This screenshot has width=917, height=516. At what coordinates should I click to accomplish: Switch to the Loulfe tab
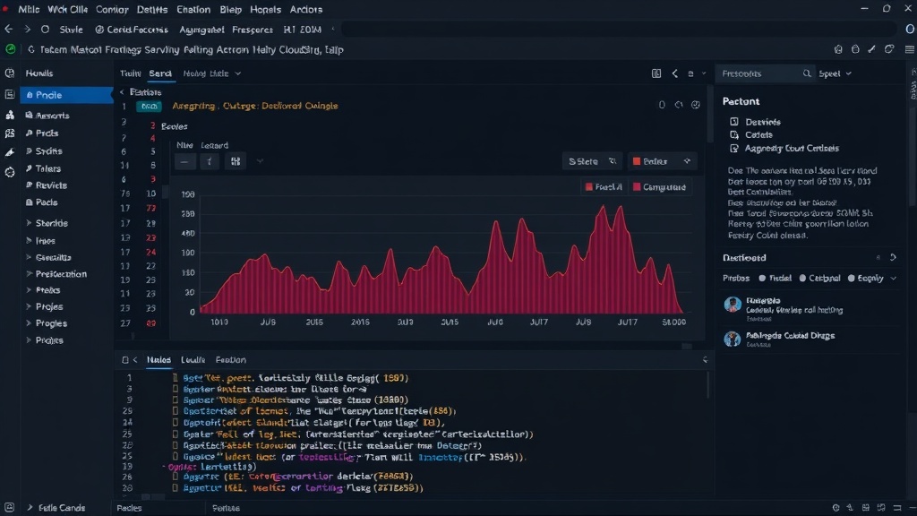193,360
